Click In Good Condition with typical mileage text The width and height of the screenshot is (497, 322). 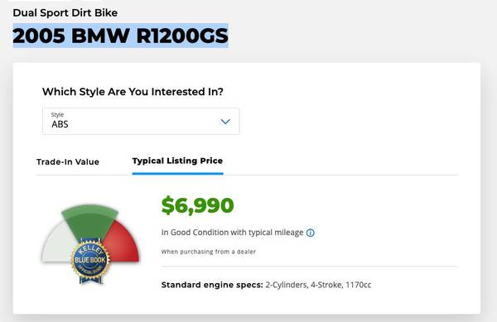click(232, 233)
